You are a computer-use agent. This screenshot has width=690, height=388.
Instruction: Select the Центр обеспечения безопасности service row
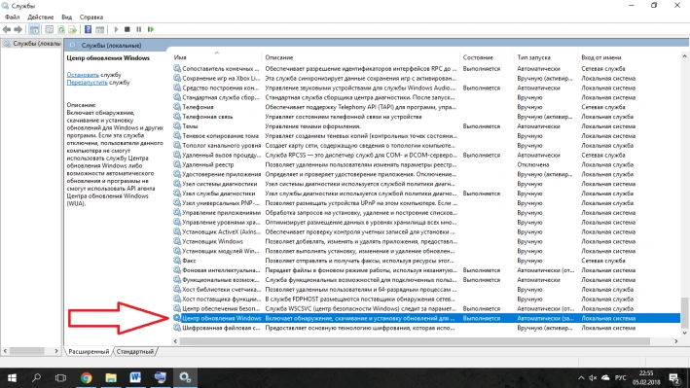[426, 309]
